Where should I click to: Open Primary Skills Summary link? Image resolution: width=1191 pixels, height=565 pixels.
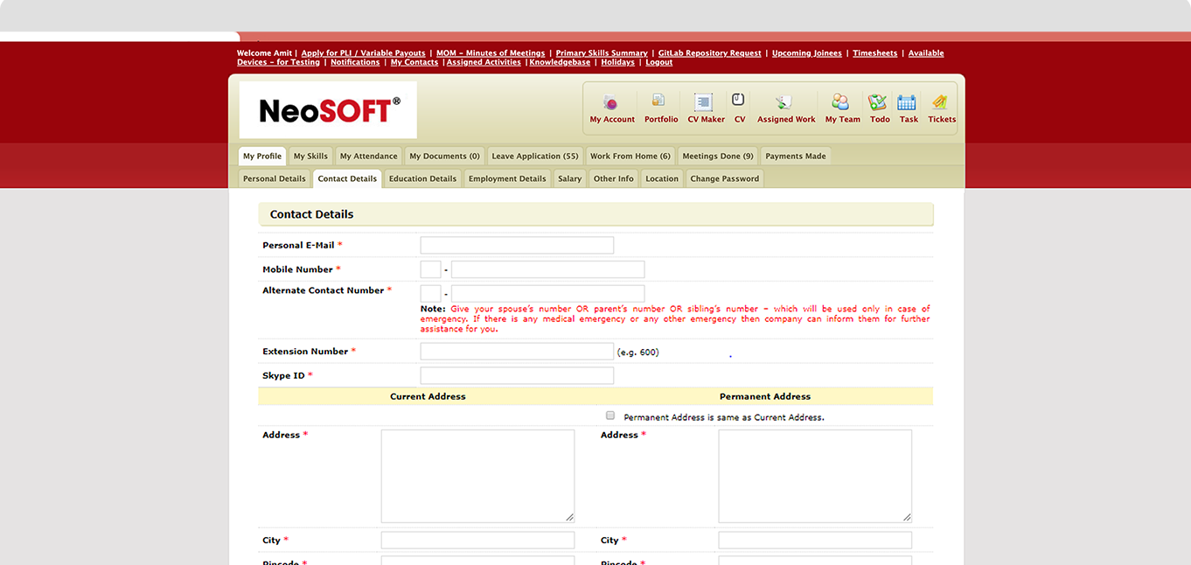click(x=602, y=53)
